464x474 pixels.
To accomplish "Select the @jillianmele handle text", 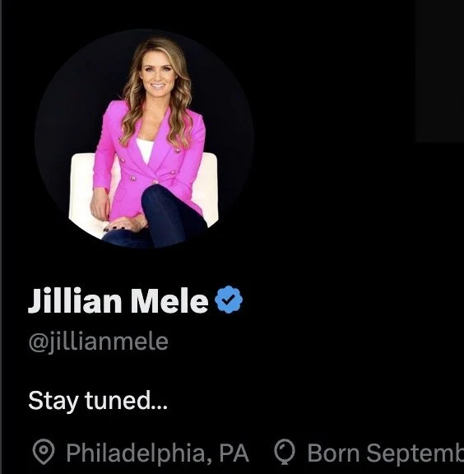I will tap(98, 342).
